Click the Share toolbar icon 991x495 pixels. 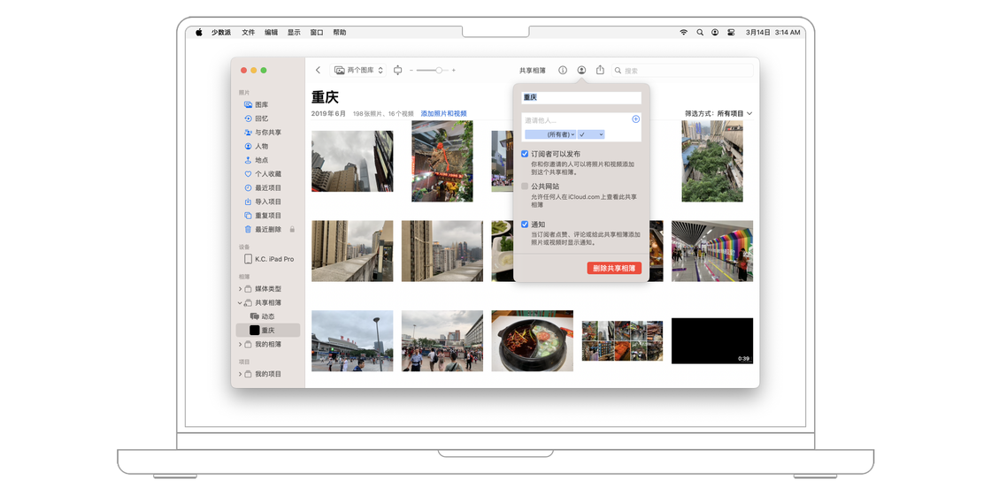[601, 70]
